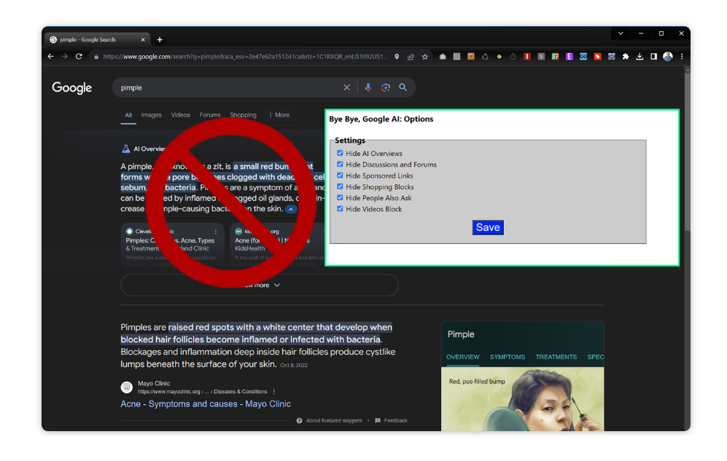
Task: Bookmark this page with star icon
Action: tap(425, 56)
